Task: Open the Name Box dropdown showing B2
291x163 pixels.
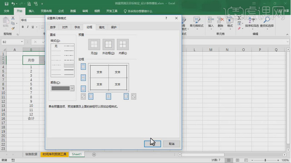Action: tap(22, 42)
